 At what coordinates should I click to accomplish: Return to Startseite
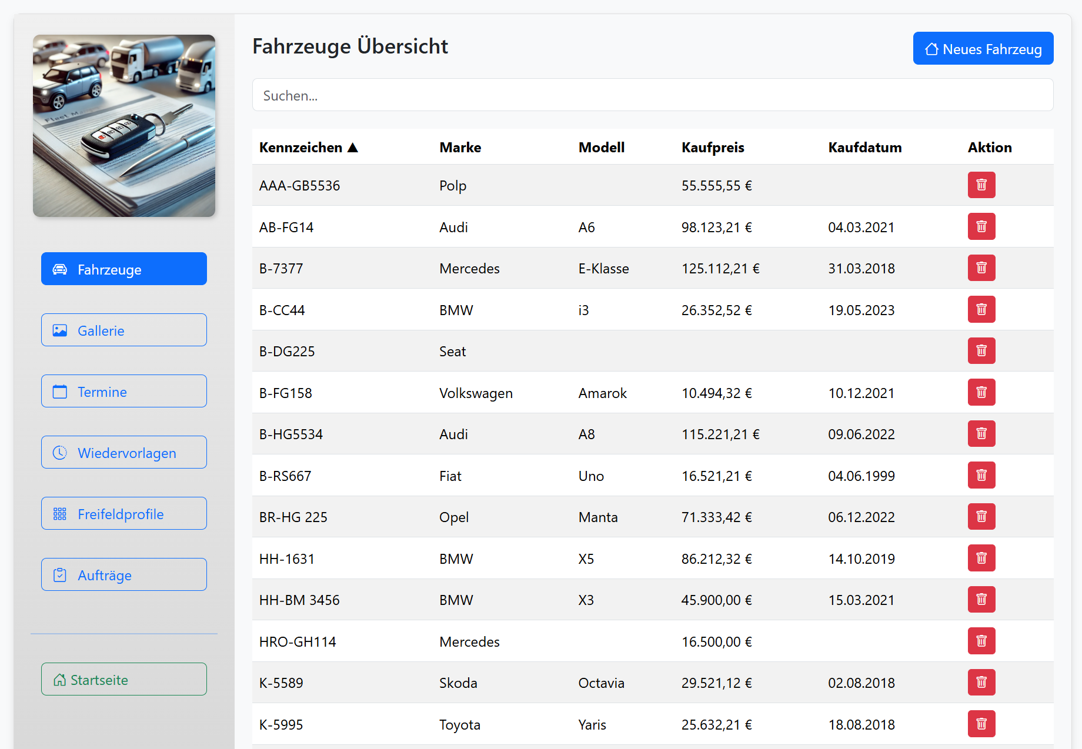pos(123,680)
